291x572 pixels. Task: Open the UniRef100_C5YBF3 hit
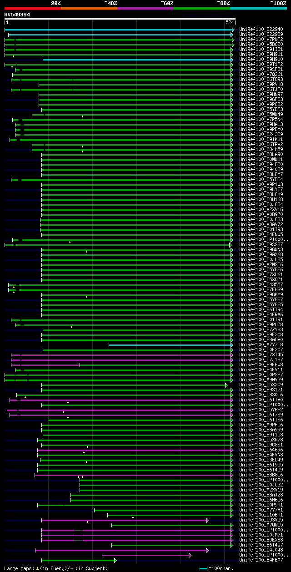(261, 110)
